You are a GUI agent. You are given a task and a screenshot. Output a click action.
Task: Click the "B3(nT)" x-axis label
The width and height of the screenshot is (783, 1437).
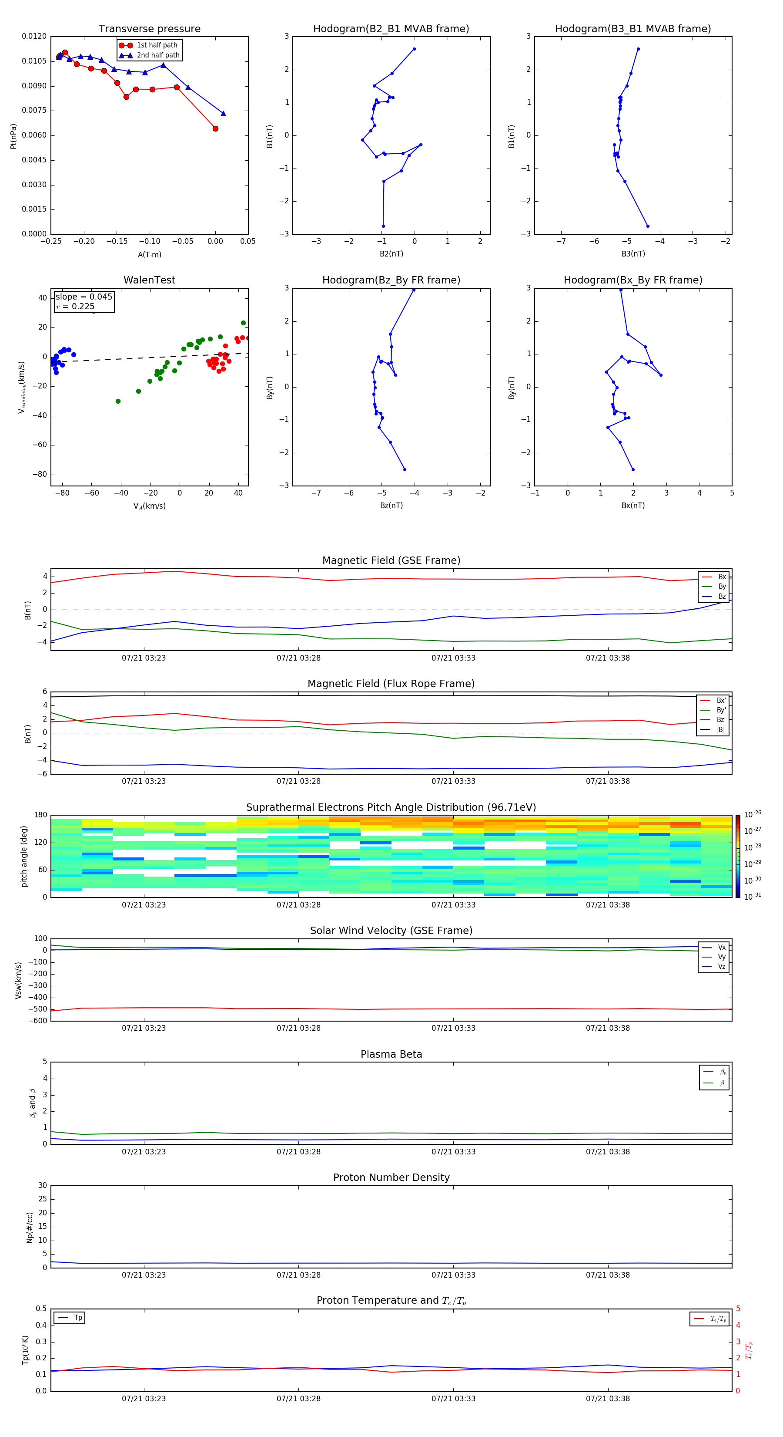click(633, 254)
